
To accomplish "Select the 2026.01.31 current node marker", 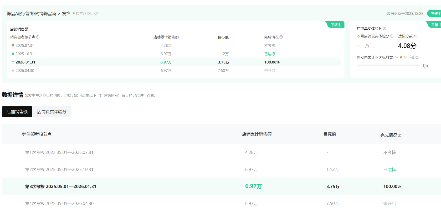I will pos(13,62).
